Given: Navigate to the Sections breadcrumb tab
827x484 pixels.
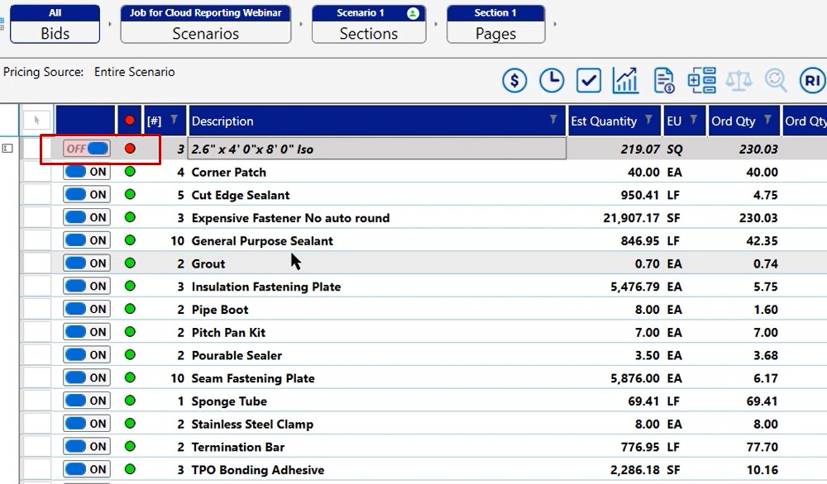Looking at the screenshot, I should (x=368, y=24).
